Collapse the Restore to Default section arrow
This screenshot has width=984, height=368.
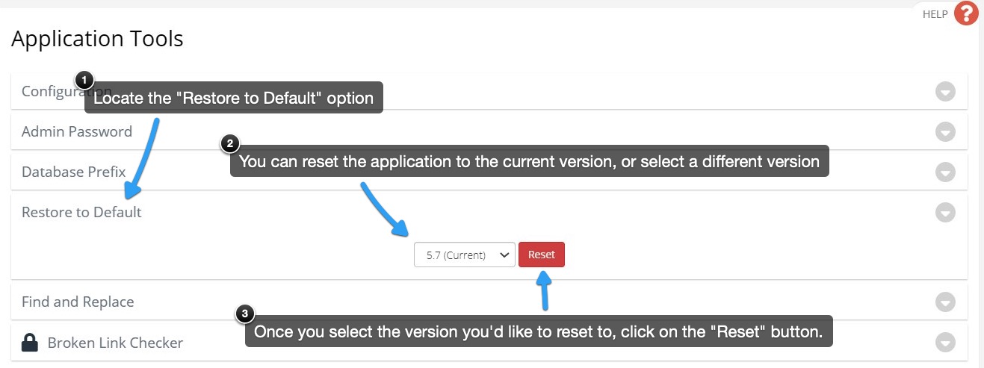click(x=946, y=213)
